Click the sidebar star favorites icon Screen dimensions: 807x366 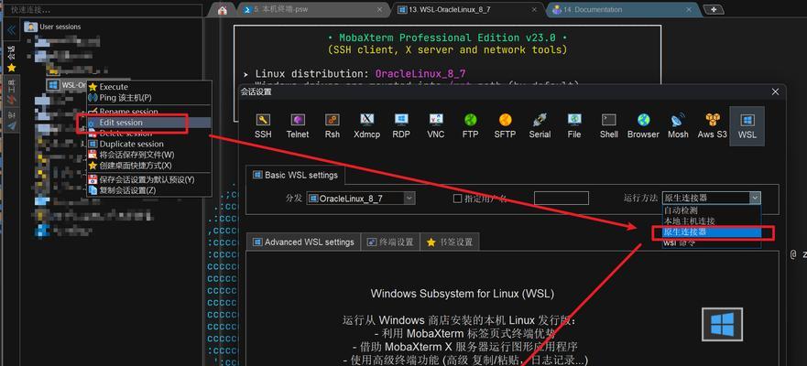pyautogui.click(x=11, y=68)
